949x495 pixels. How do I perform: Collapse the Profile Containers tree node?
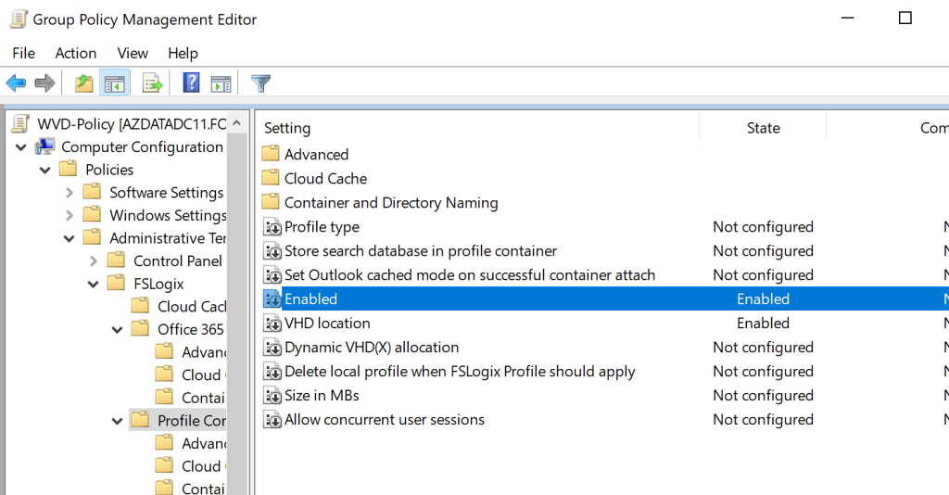[118, 421]
